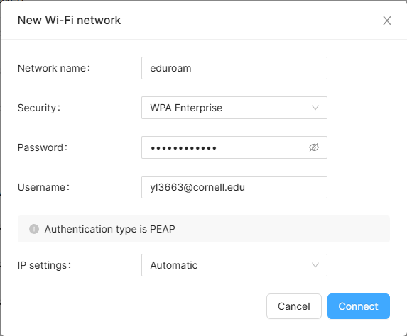
Task: Click the info icon beside Authentication type
Action: [x=34, y=229]
